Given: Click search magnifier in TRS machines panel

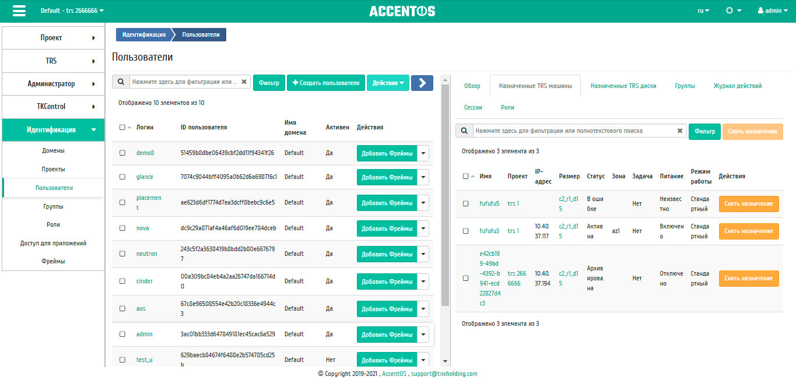Looking at the screenshot, I should click(464, 131).
